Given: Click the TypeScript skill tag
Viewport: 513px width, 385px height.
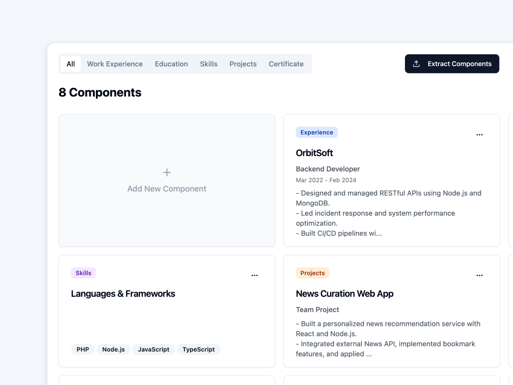Looking at the screenshot, I should 198,349.
